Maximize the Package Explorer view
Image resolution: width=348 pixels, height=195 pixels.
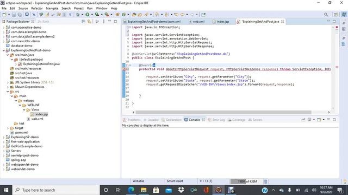115,21
